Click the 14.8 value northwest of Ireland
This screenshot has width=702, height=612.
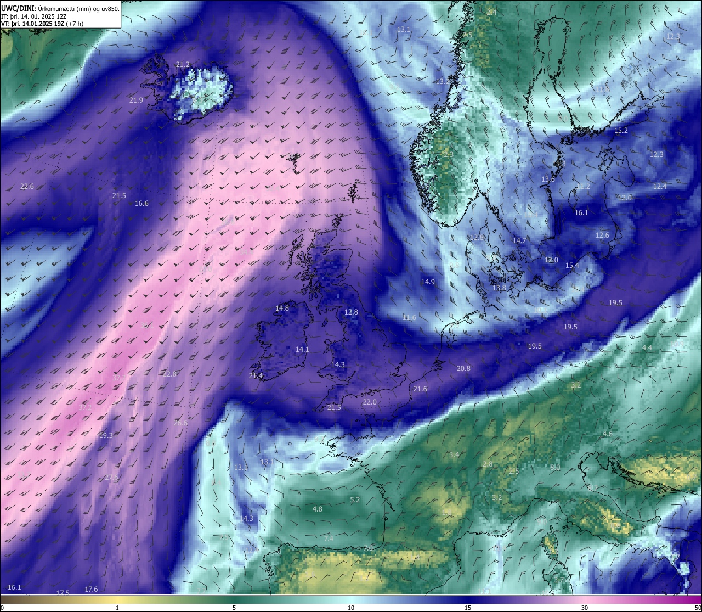click(x=282, y=308)
